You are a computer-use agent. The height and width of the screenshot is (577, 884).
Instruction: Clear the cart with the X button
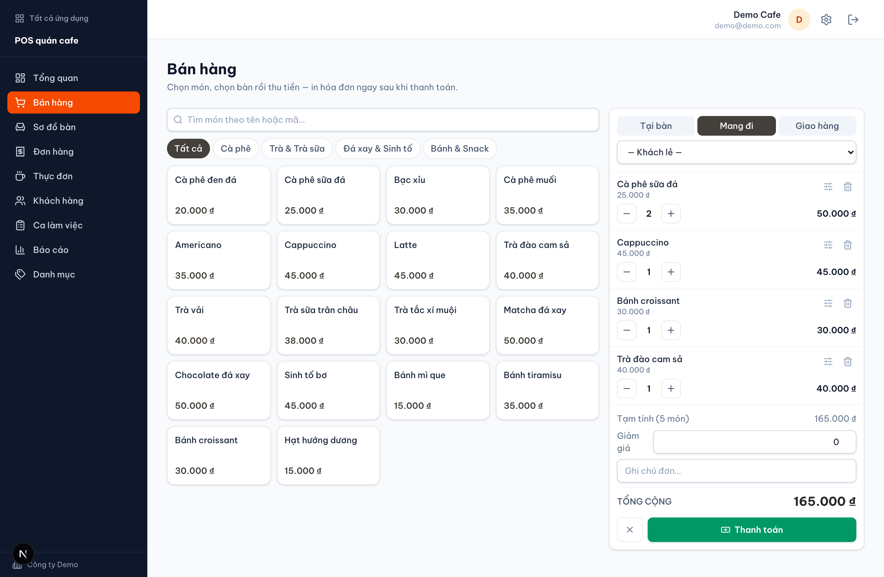tap(630, 529)
